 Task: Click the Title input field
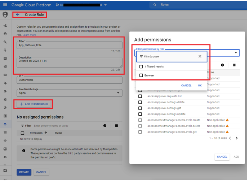pyautogui.click(x=70, y=45)
